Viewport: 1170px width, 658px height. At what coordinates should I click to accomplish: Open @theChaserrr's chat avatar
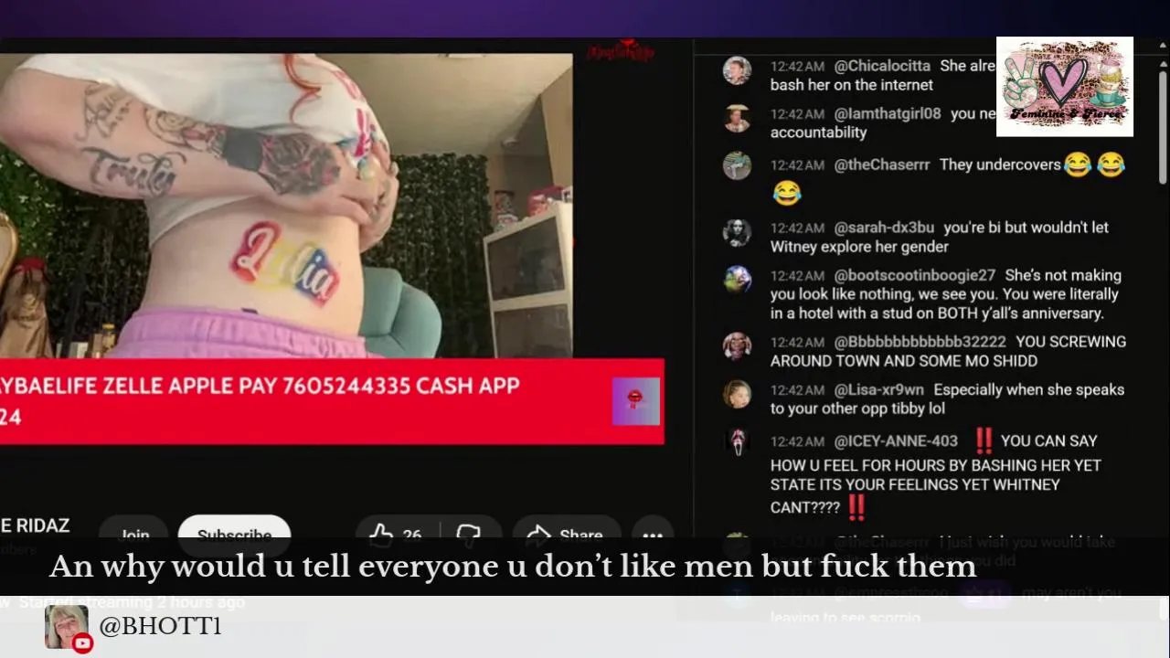point(737,165)
